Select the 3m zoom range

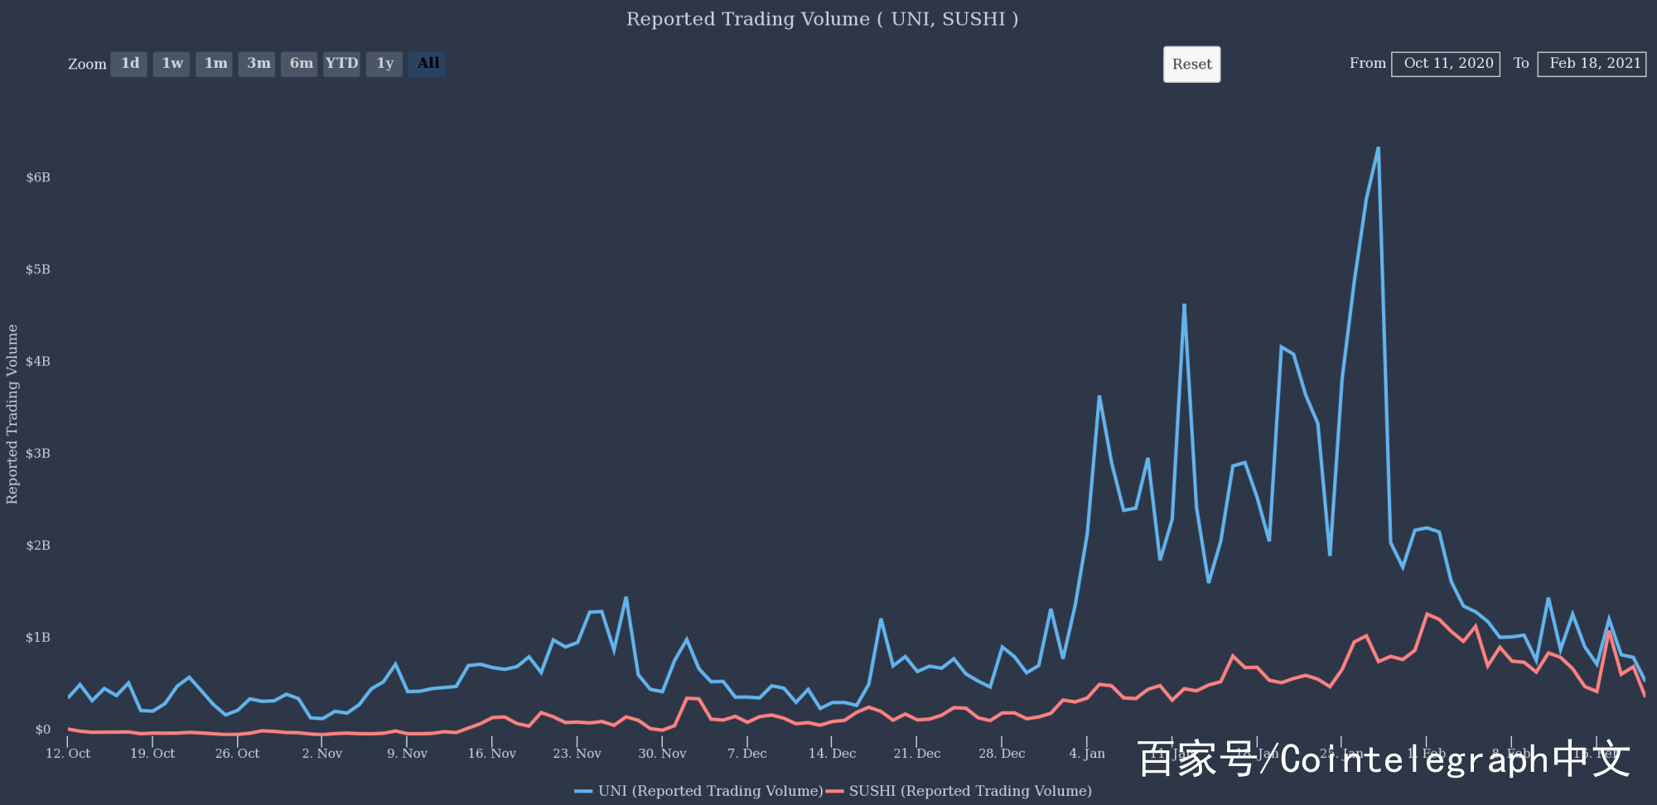pos(257,63)
